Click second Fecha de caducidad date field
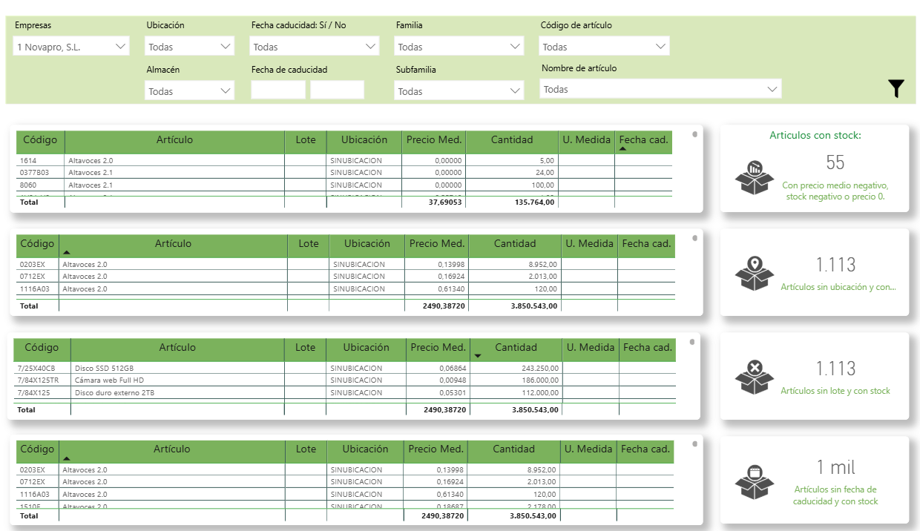920x531 pixels. (338, 90)
